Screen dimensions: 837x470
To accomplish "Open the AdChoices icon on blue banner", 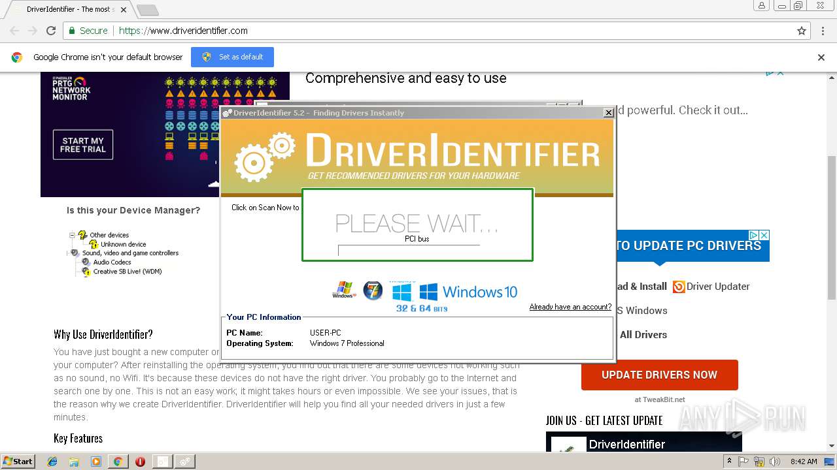I will click(753, 235).
